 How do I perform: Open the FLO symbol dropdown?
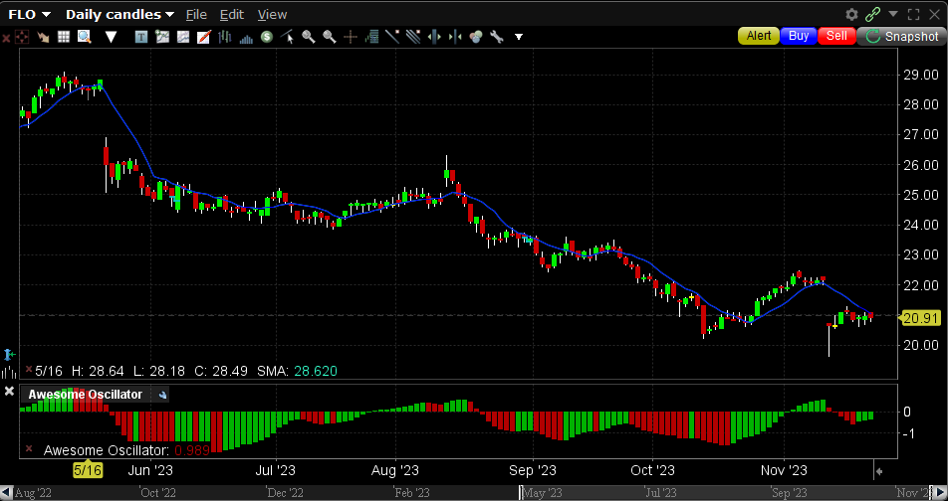pyautogui.click(x=31, y=14)
